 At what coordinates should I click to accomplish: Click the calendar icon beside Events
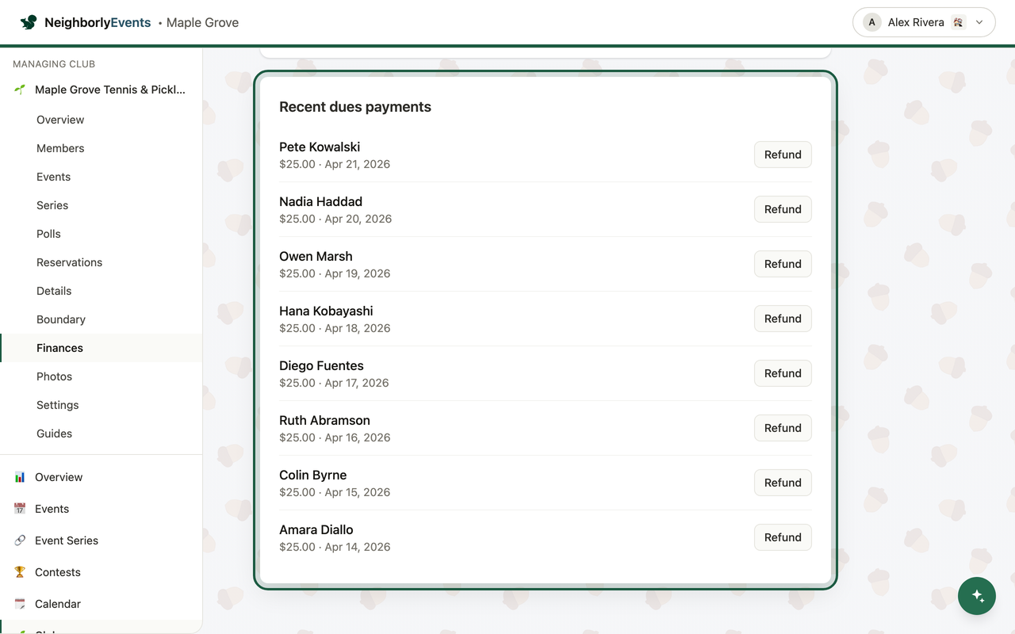(20, 509)
